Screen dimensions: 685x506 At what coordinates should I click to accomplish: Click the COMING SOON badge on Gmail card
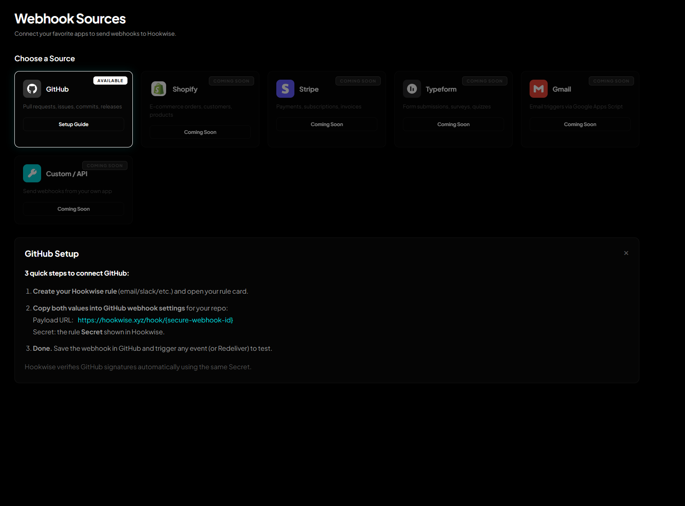tap(611, 81)
